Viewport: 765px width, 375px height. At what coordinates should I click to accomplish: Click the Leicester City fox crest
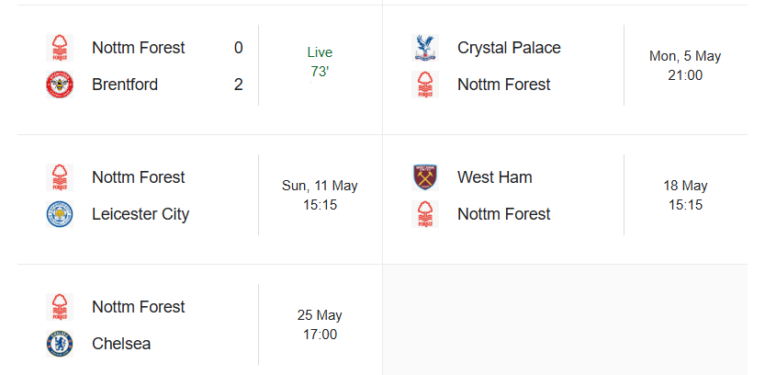click(60, 214)
